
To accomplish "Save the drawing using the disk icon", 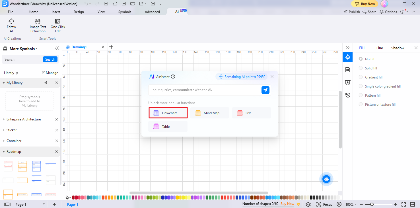I will (x=124, y=4).
